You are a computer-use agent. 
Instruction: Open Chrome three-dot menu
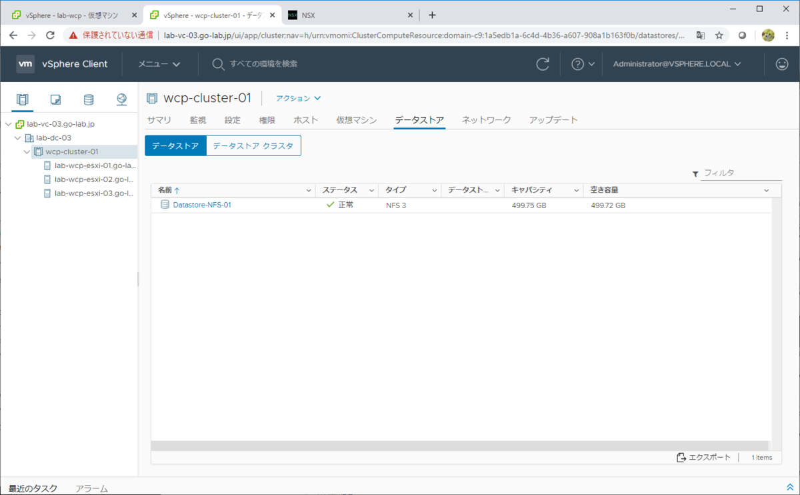[787, 35]
